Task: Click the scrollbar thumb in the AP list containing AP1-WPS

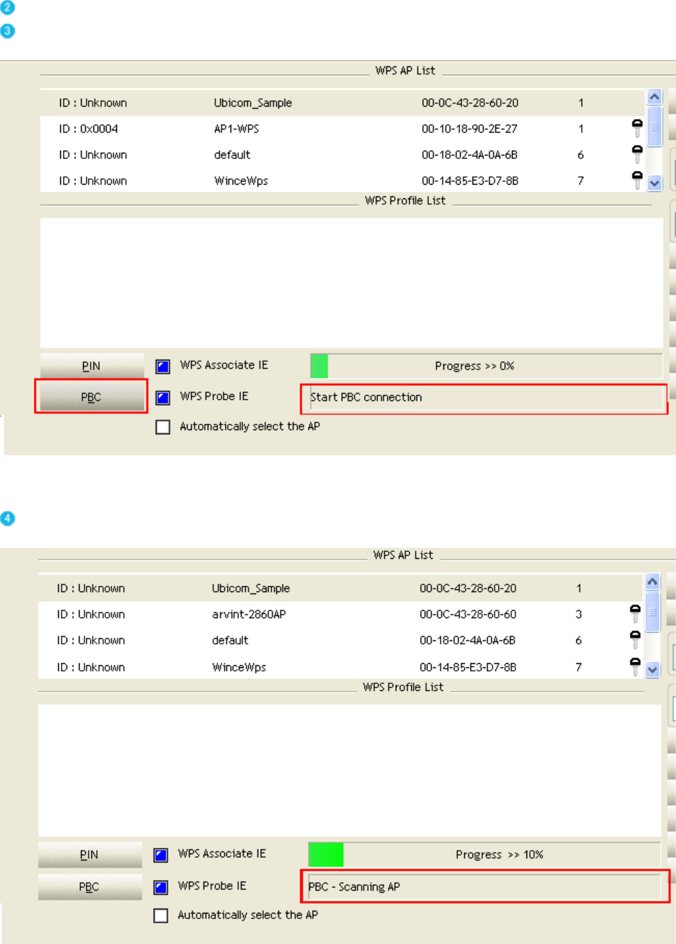Action: 655,126
